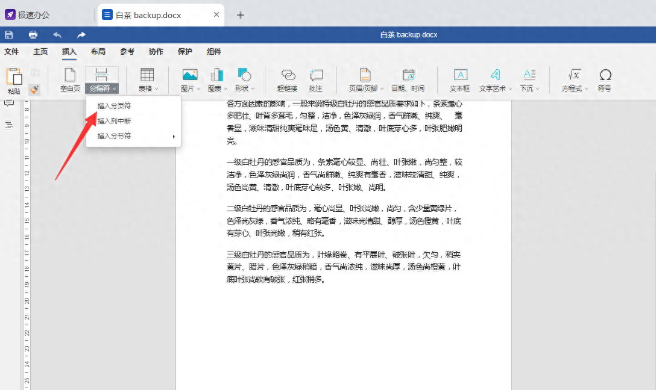Viewport: 656px width, 390px height.
Task: Choose 插入分页符 from the menu
Action: pyautogui.click(x=133, y=106)
